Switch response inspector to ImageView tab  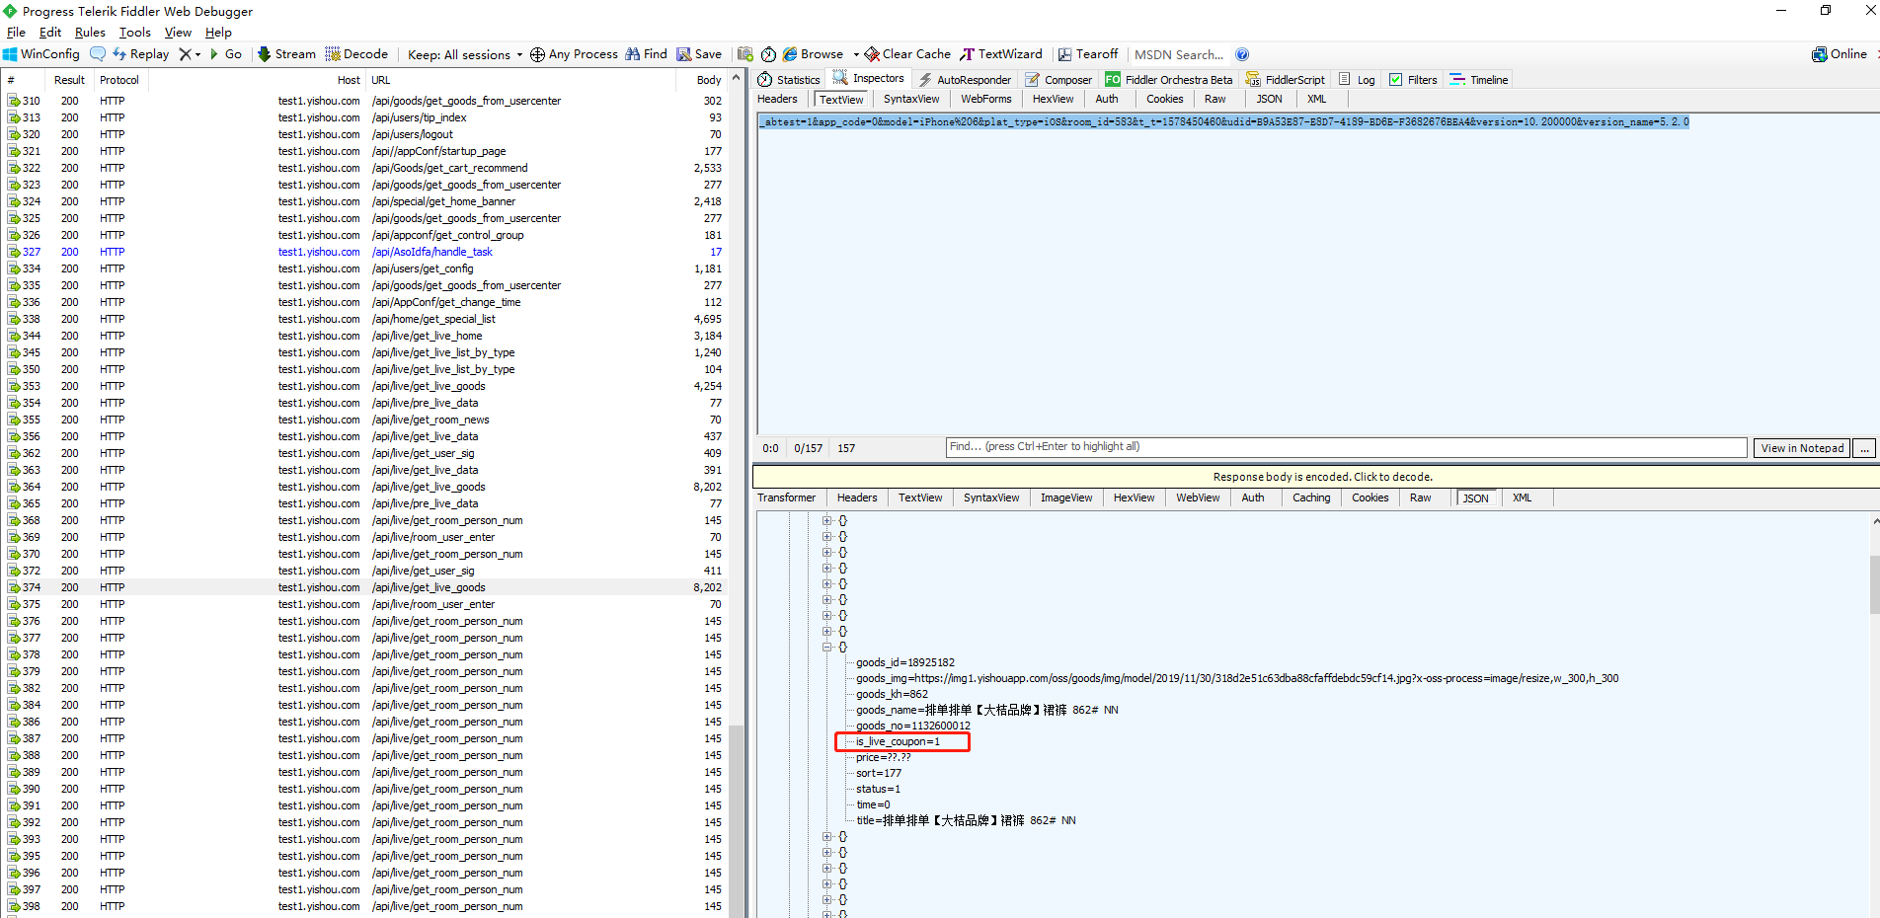tap(1066, 497)
